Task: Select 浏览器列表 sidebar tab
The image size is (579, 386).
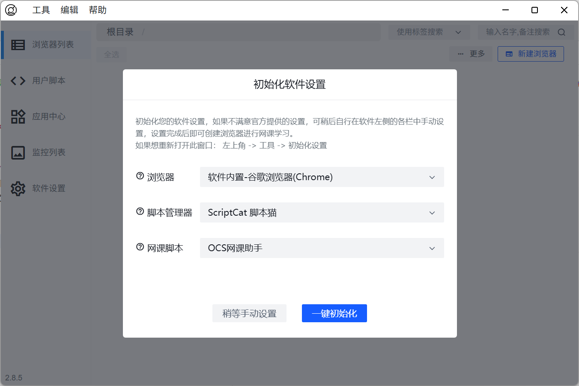Action: click(x=46, y=45)
